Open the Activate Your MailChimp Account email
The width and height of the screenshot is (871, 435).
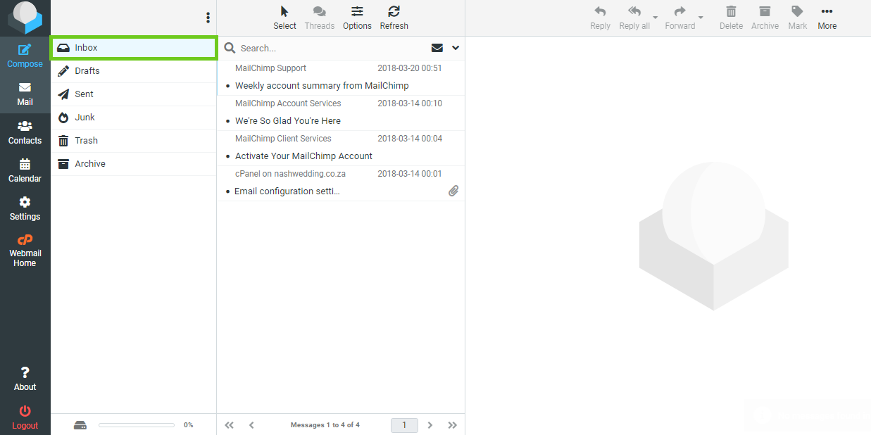[x=303, y=156]
